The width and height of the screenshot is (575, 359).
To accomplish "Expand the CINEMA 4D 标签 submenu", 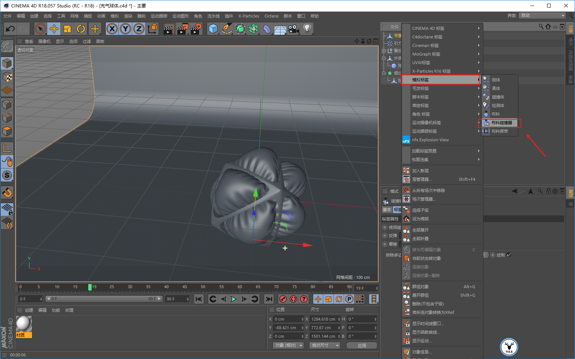I will pyautogui.click(x=442, y=28).
